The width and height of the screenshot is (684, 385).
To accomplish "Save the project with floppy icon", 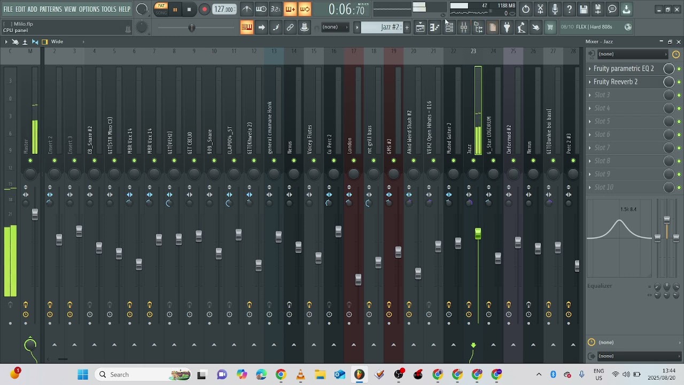I will [584, 9].
